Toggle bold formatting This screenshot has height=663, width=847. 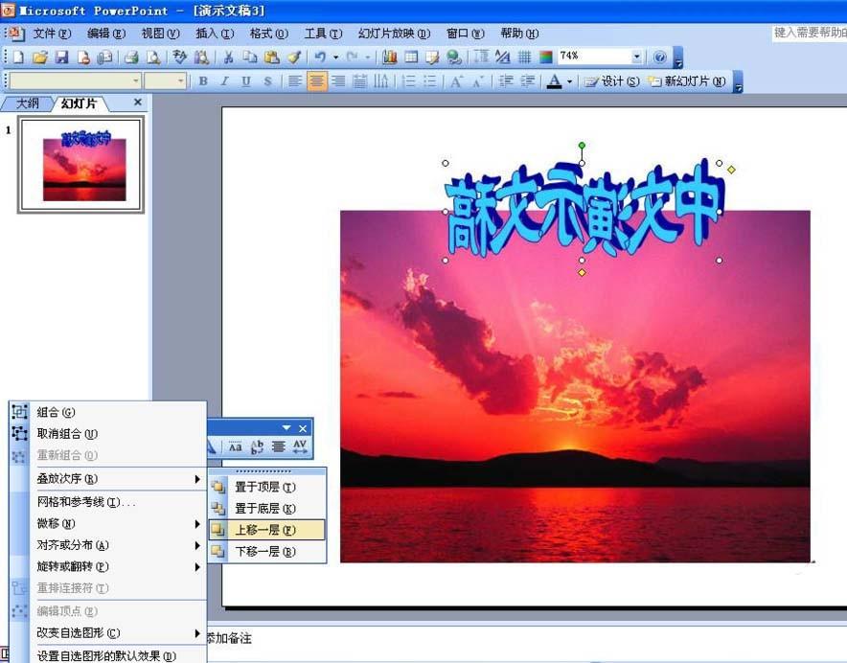click(x=203, y=81)
